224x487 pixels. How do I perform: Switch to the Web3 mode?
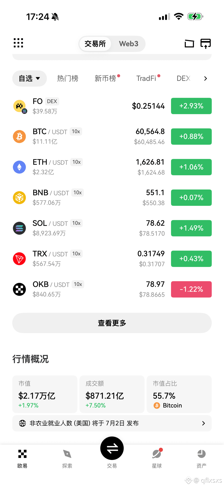pos(129,44)
